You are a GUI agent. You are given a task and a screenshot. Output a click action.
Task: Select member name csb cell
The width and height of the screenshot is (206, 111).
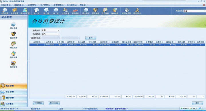pos(37,45)
